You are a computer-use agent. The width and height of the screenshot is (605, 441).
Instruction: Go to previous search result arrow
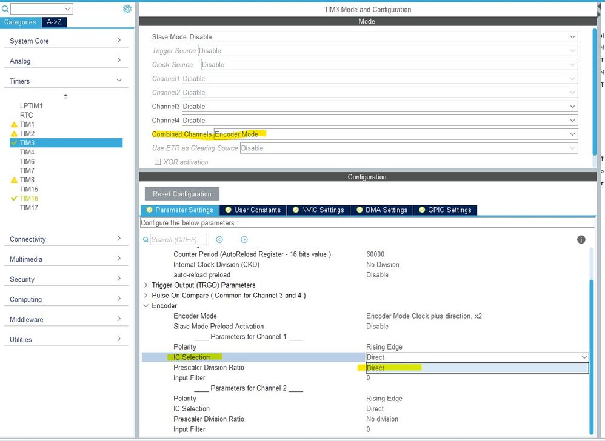coord(219,239)
